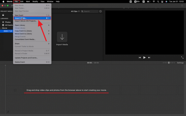Click the timeline playhead marker
Image resolution: width=186 pixels, height=116 pixels.
5,65
